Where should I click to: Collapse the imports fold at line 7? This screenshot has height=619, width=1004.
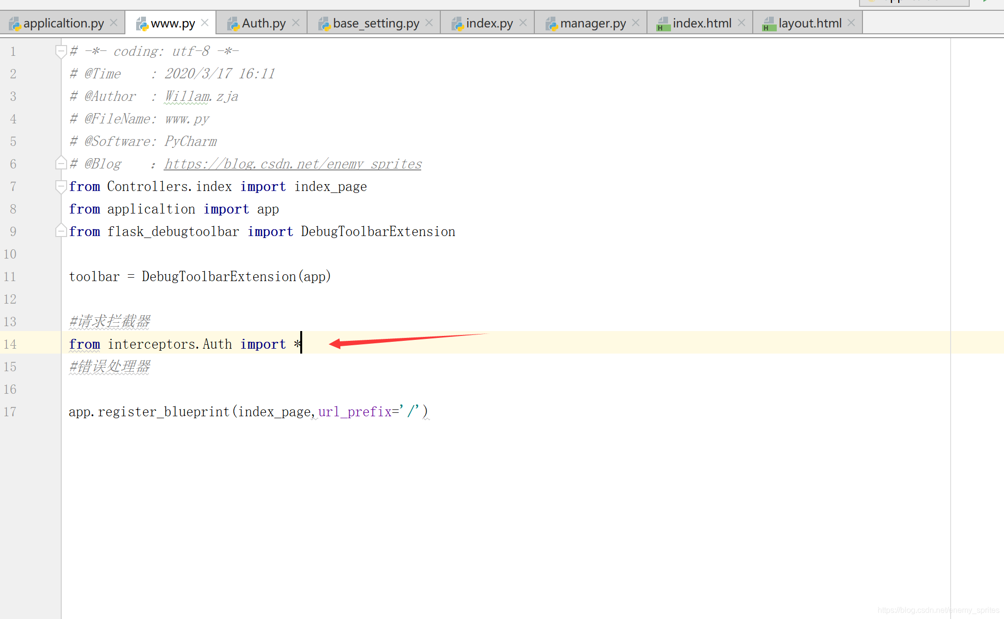click(61, 186)
